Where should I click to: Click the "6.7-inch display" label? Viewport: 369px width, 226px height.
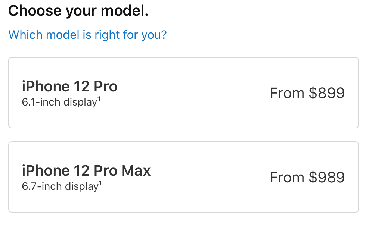coord(59,186)
